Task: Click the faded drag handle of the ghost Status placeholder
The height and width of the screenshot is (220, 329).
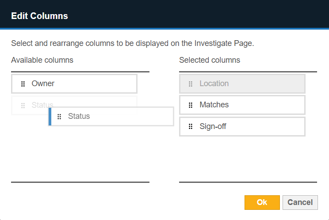Action: tap(23, 106)
